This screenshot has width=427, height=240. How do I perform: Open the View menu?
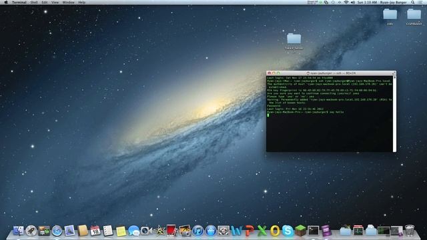pos(55,2)
